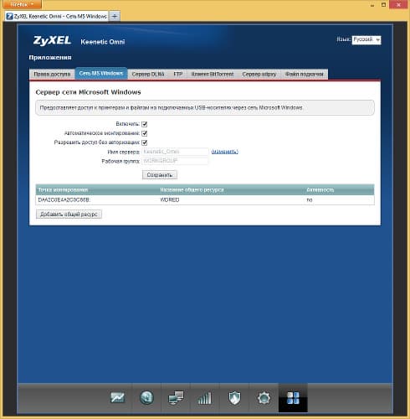The height and width of the screenshot is (419, 410).
Task: Toggle access without authorization checkbox
Action: point(145,142)
